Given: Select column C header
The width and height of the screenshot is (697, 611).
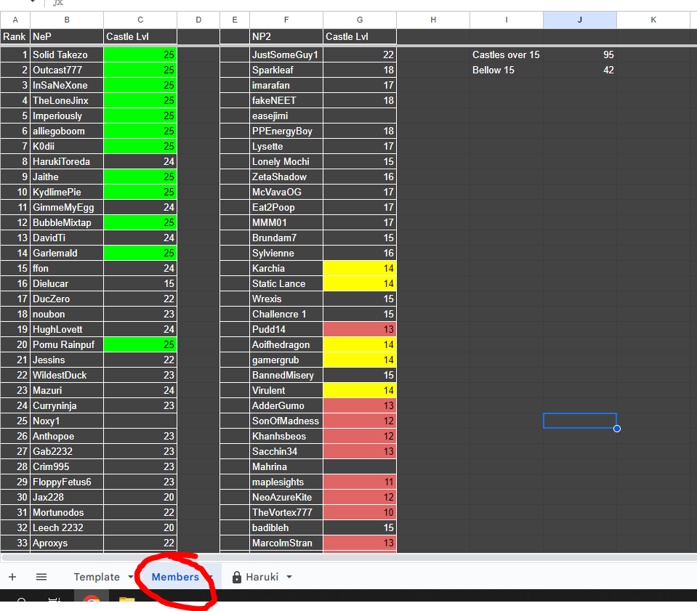Looking at the screenshot, I should pyautogui.click(x=140, y=20).
